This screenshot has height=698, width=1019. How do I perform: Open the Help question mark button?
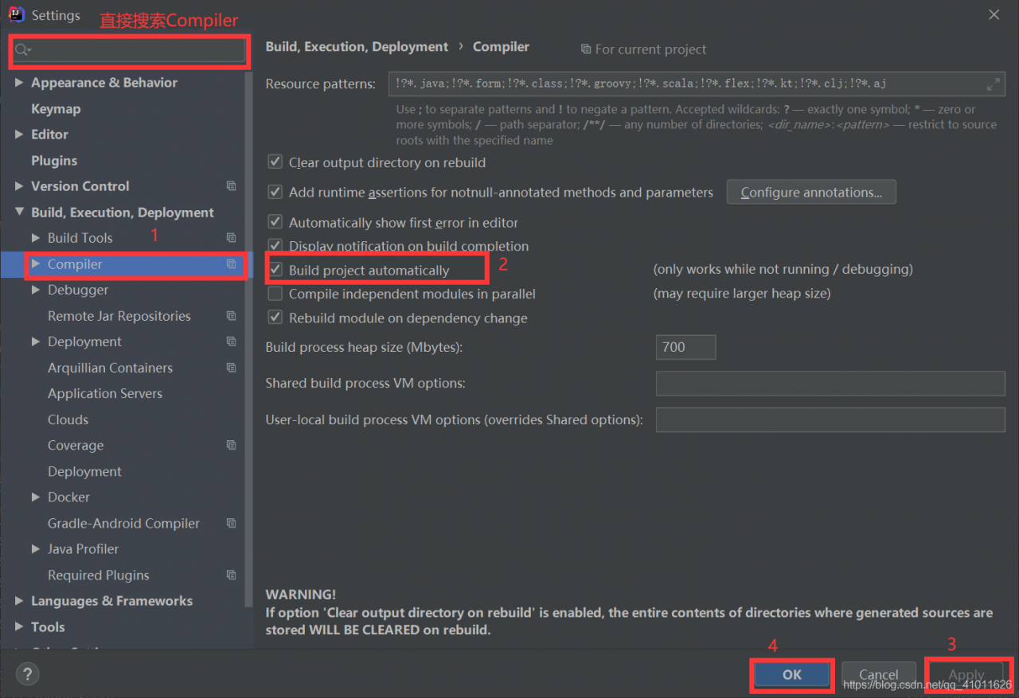[x=27, y=675]
